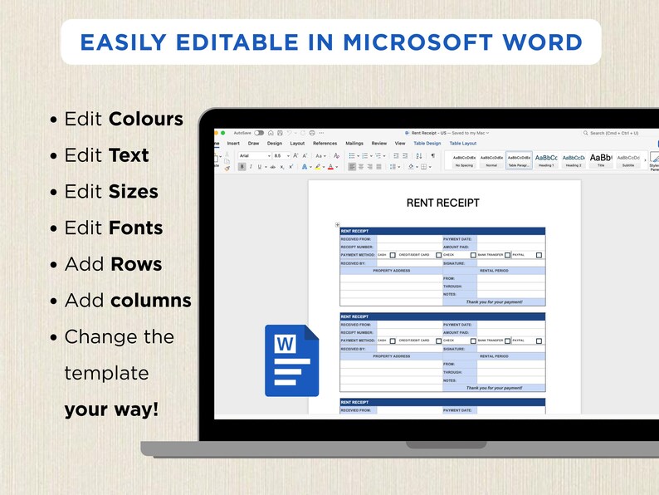This screenshot has width=659, height=495.
Task: Check the PAYPAL box in first receipt
Action: pyautogui.click(x=539, y=255)
